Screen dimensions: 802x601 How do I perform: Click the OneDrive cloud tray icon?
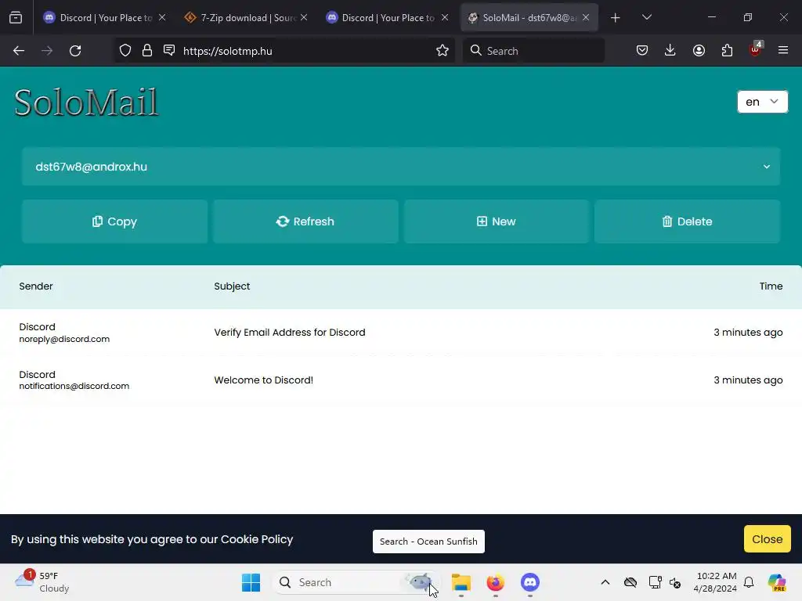630,582
